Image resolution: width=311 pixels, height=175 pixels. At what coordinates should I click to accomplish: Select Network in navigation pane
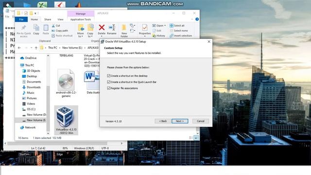(x=28, y=127)
